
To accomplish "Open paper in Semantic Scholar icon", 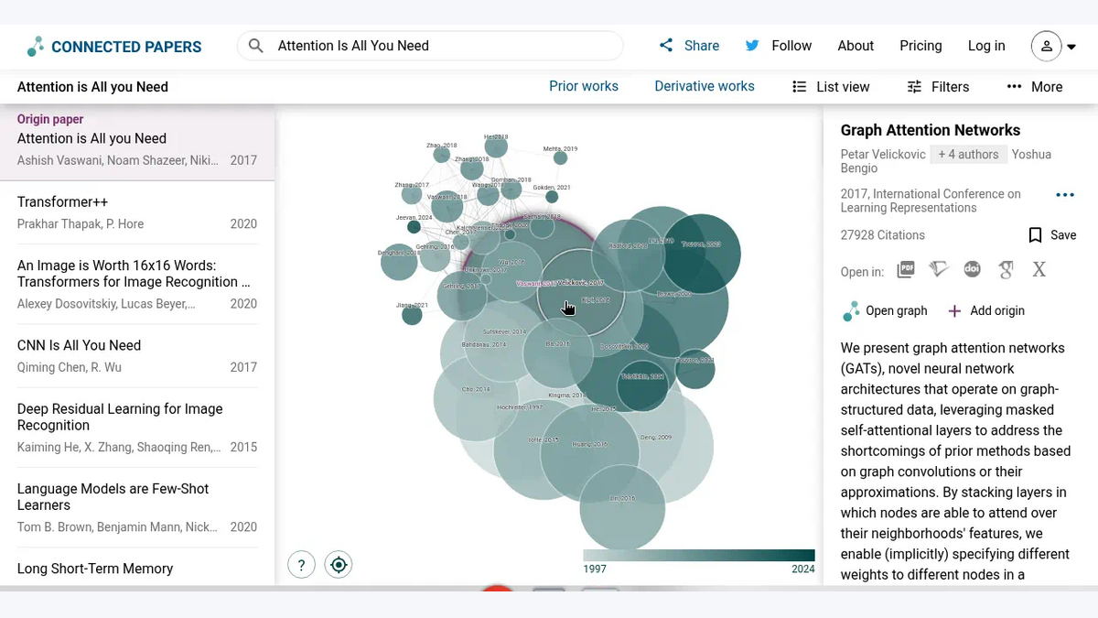I will pyautogui.click(x=939, y=269).
